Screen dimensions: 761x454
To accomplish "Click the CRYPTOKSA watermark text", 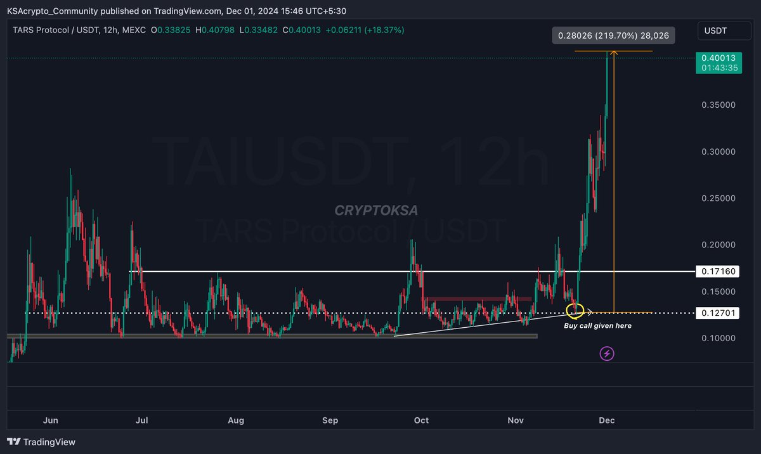I will click(x=376, y=211).
